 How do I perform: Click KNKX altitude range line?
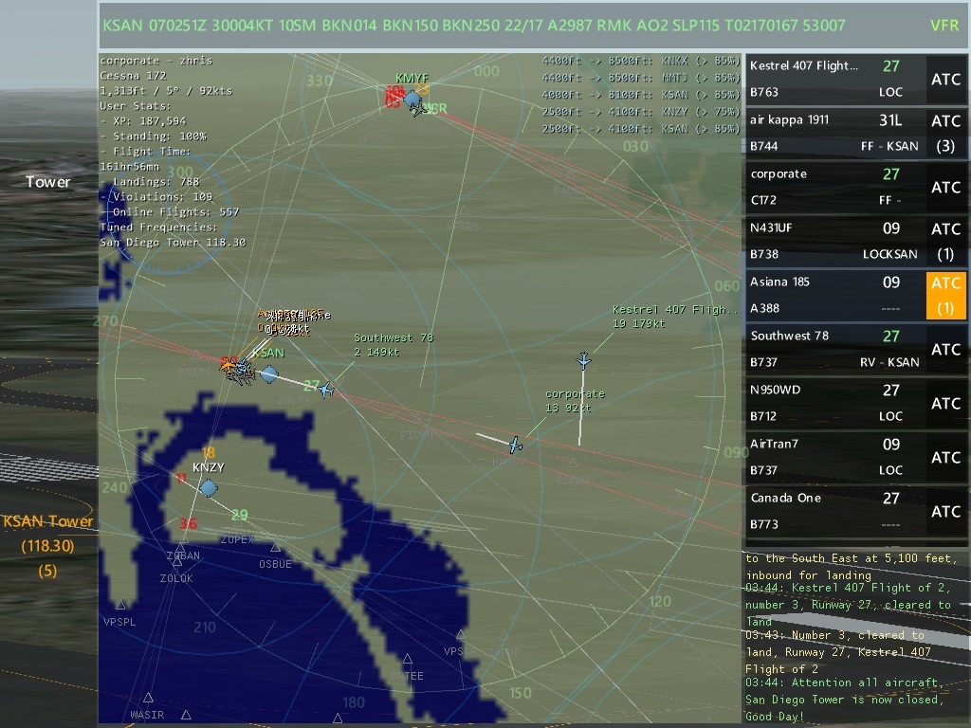click(641, 61)
